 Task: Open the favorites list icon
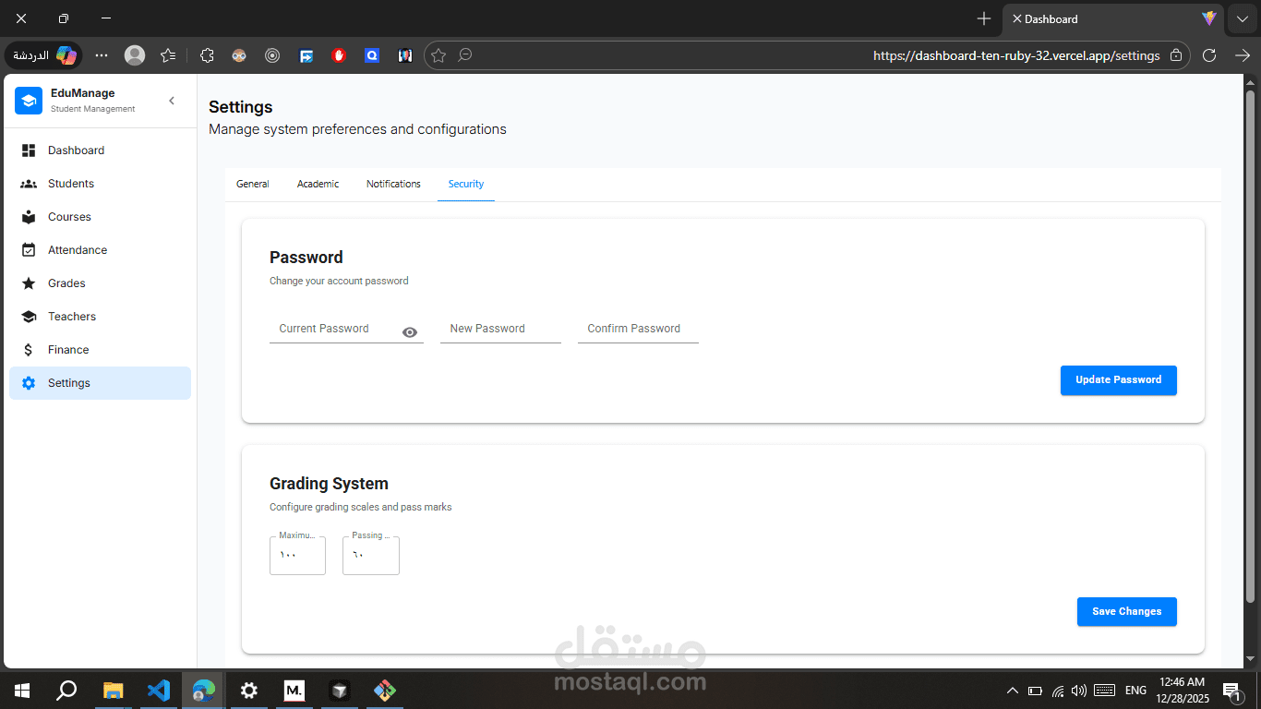click(x=168, y=55)
